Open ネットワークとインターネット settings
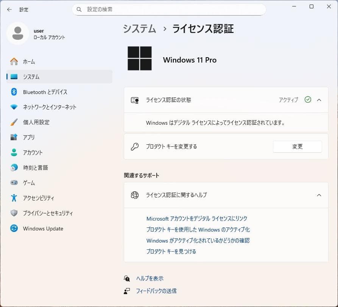The image size is (338, 307). pyautogui.click(x=59, y=107)
